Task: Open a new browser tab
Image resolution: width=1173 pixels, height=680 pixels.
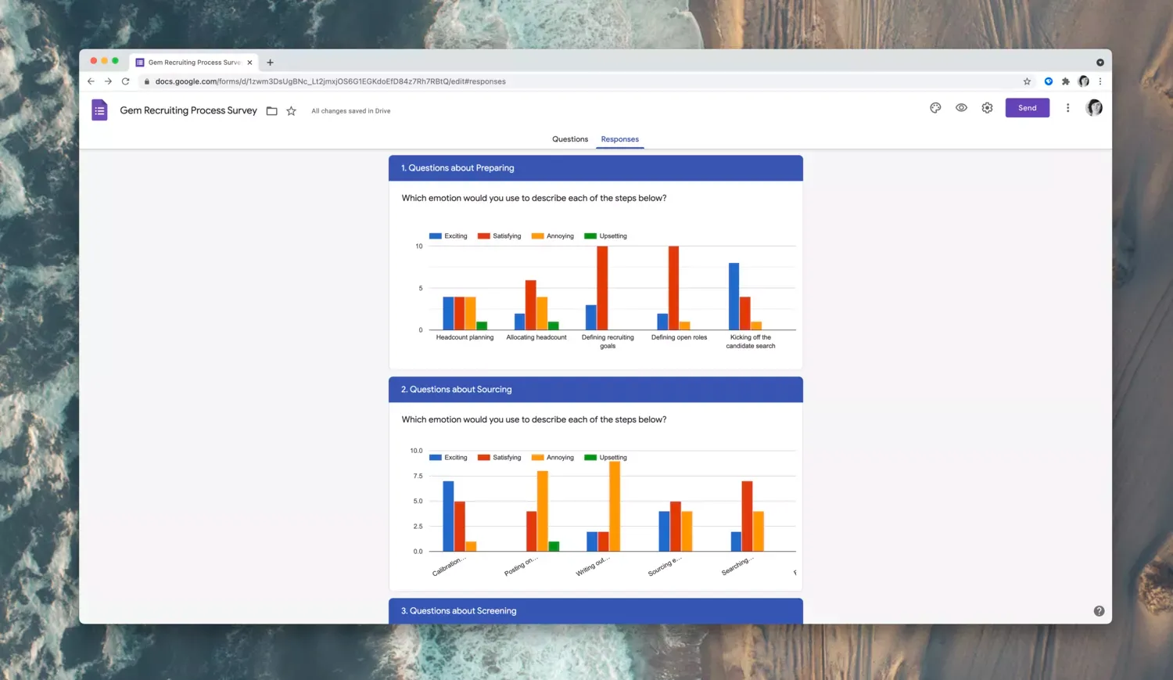Action: point(270,63)
